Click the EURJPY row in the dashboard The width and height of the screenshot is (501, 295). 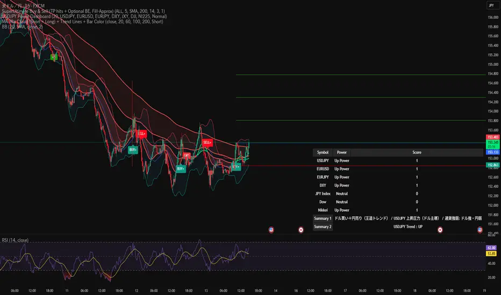click(x=398, y=178)
